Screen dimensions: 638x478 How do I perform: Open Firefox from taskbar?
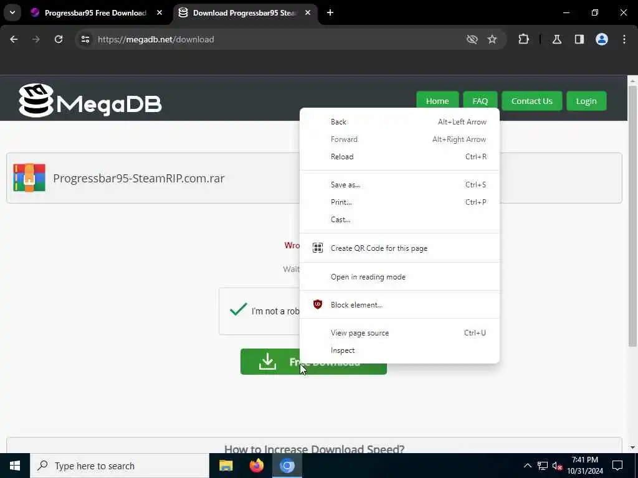point(256,466)
